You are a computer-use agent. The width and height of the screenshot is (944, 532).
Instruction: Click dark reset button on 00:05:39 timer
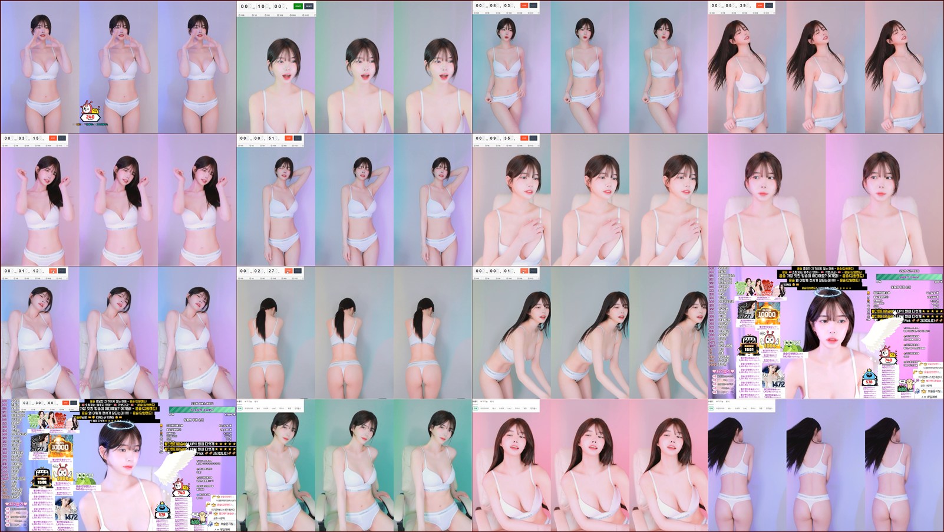point(769,5)
